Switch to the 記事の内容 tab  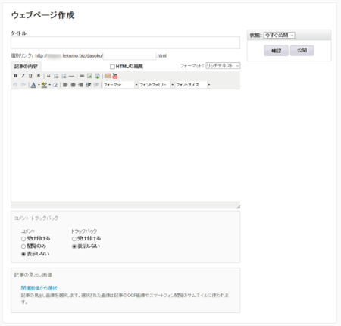26,67
